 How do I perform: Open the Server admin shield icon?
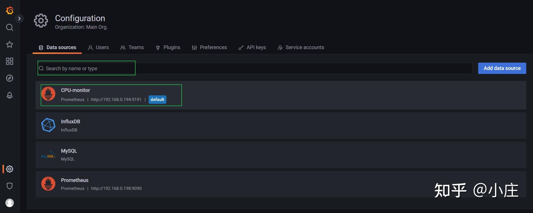(10, 186)
